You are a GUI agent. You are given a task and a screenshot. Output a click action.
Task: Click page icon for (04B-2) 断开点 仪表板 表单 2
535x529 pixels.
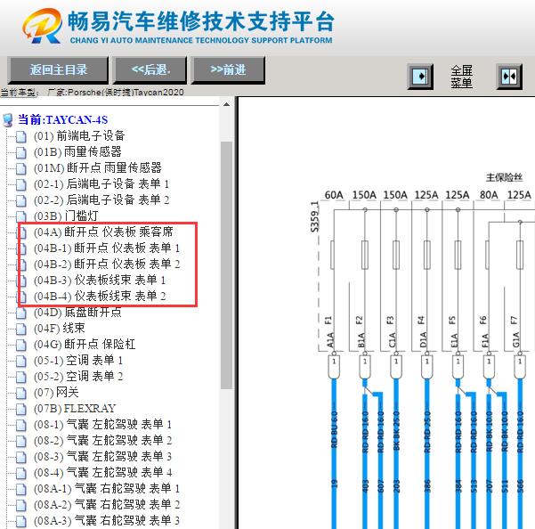[20, 264]
